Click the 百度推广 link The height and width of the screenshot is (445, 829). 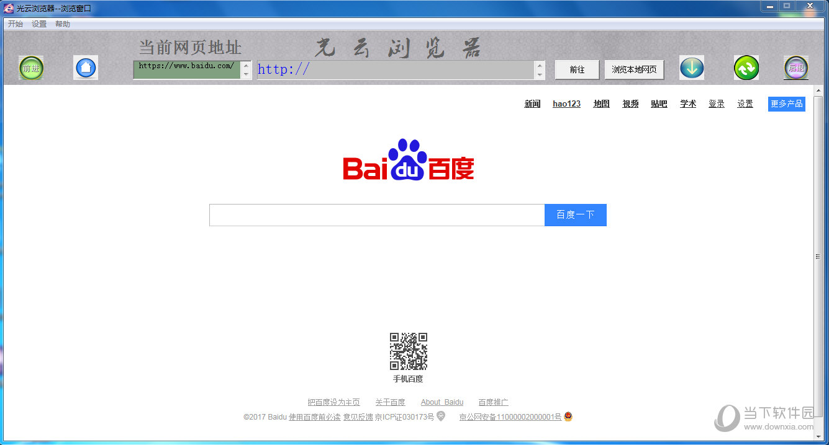point(493,402)
